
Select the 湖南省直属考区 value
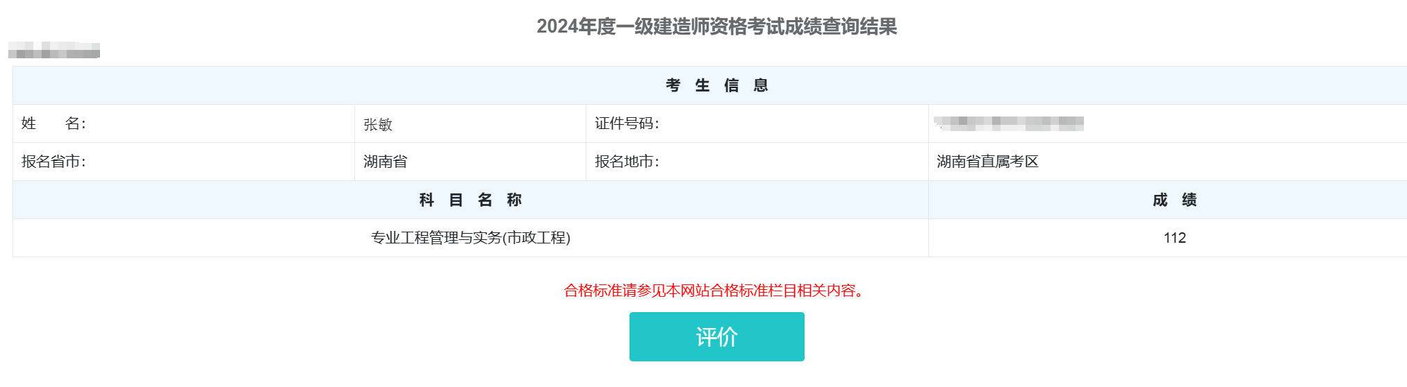[987, 162]
